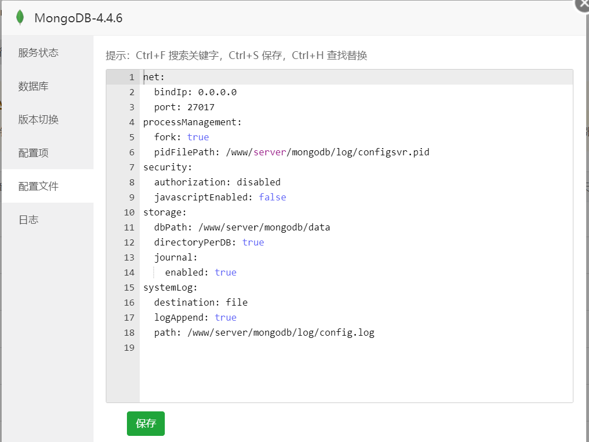Click the 'net:' line in editor
Screen dimensions: 589x442
click(154, 77)
